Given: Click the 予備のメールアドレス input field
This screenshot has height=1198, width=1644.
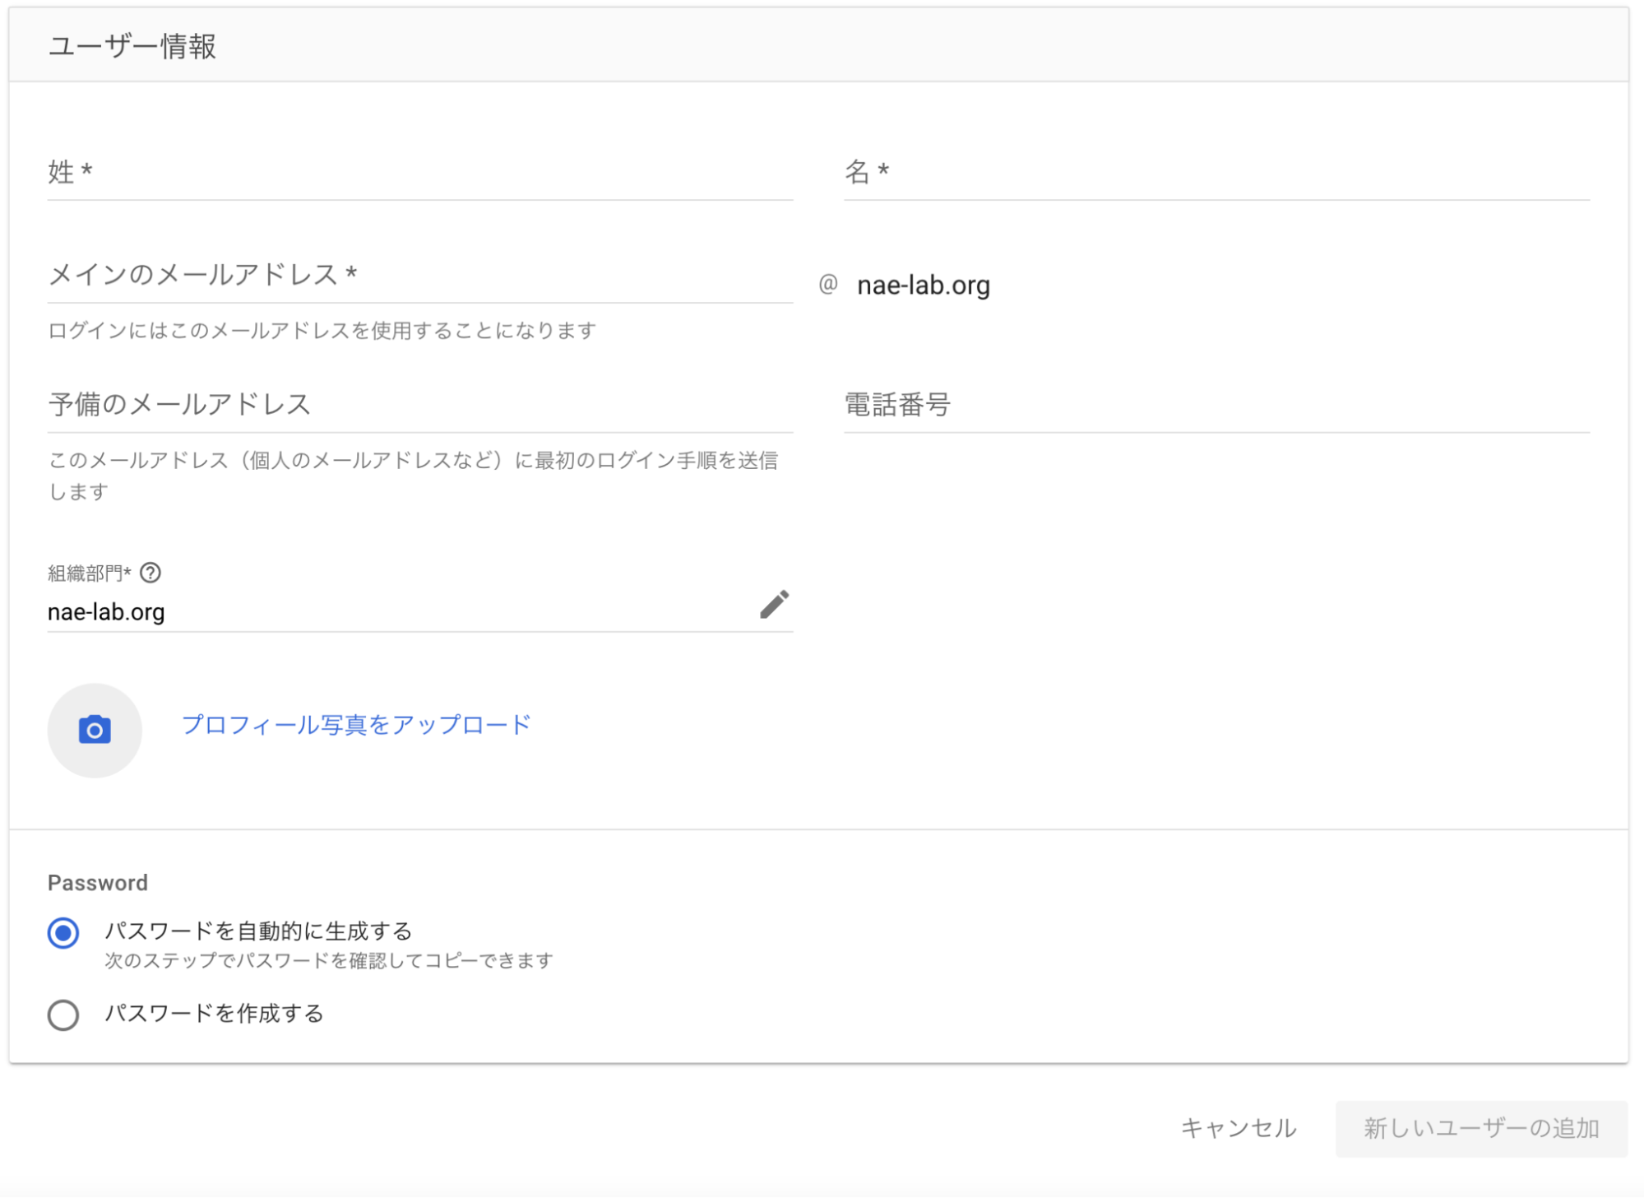Looking at the screenshot, I should pos(419,405).
